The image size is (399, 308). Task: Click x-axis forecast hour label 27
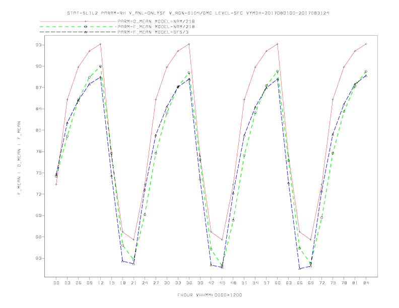tap(156, 283)
